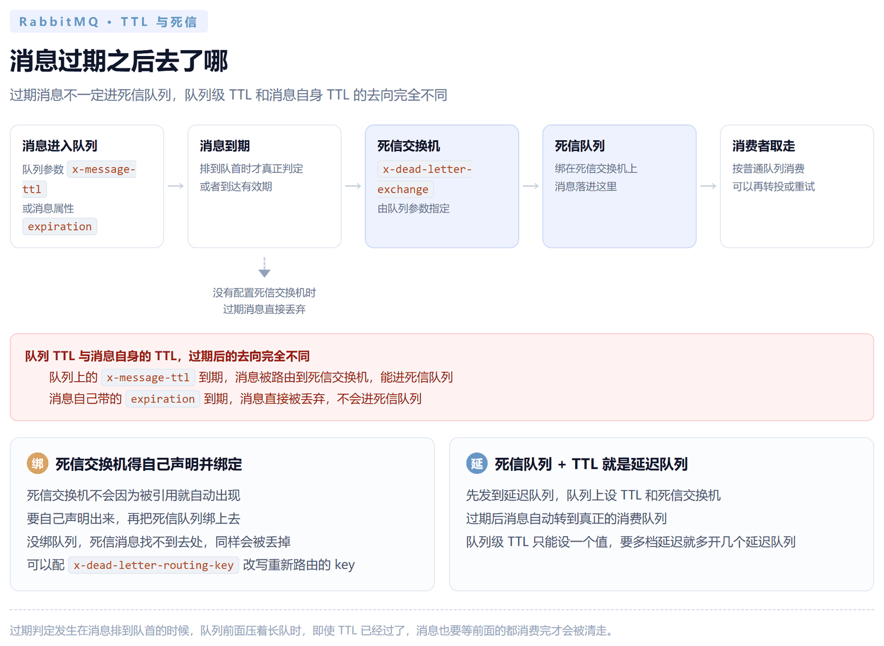This screenshot has width=884, height=646.
Task: Click the line 可以再转投或重试
Action: 773,186
